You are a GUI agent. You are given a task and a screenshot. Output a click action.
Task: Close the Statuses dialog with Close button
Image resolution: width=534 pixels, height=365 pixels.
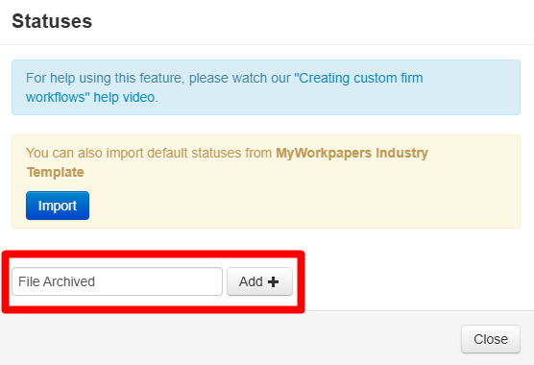(491, 339)
